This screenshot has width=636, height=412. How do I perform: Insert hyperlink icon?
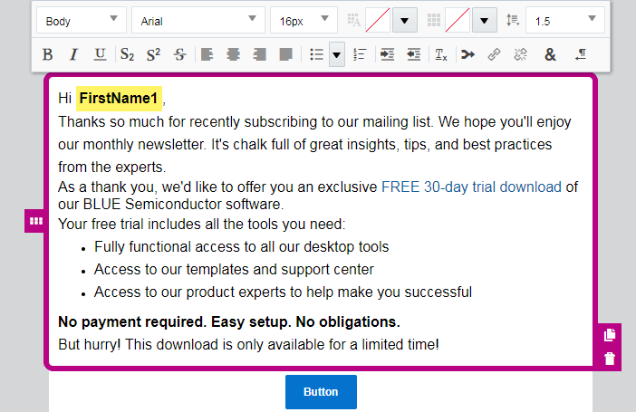[x=494, y=54]
